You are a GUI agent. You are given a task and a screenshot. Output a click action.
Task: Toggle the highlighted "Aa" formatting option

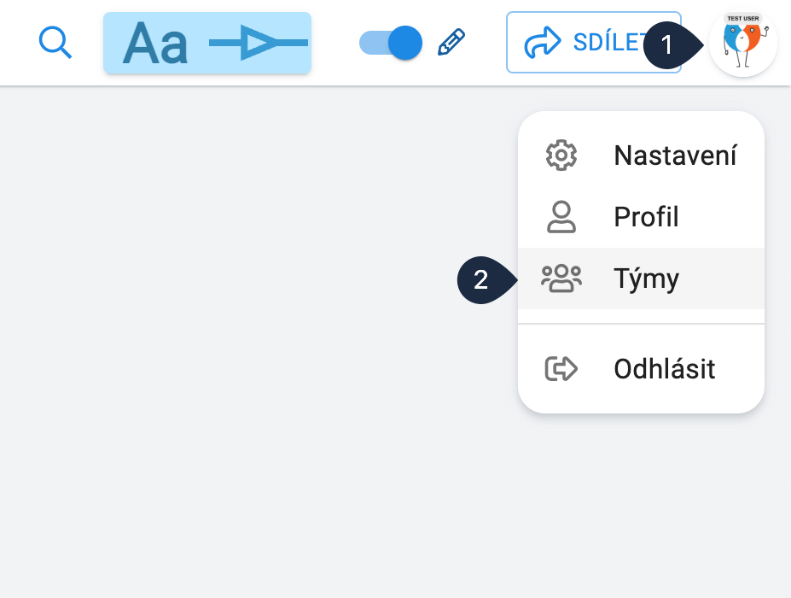pyautogui.click(x=154, y=41)
